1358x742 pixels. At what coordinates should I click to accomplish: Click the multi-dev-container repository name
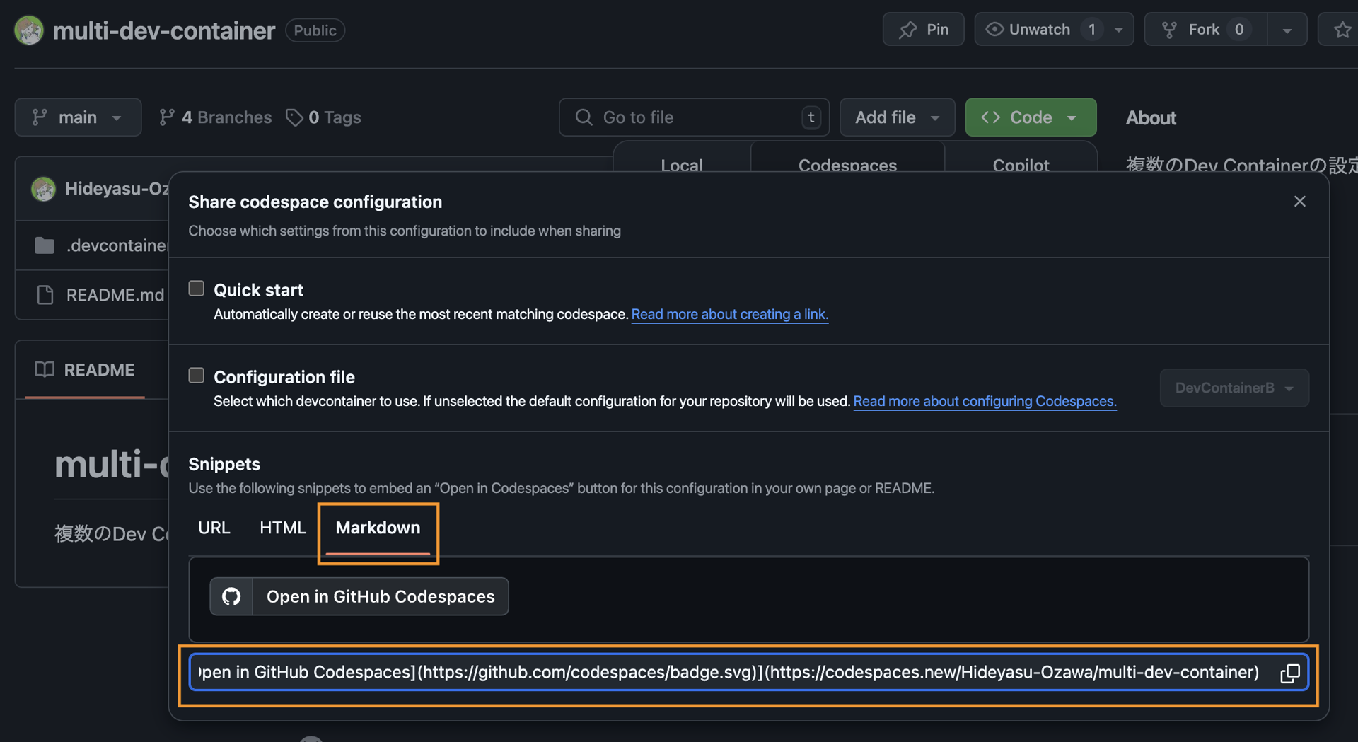[x=164, y=30]
